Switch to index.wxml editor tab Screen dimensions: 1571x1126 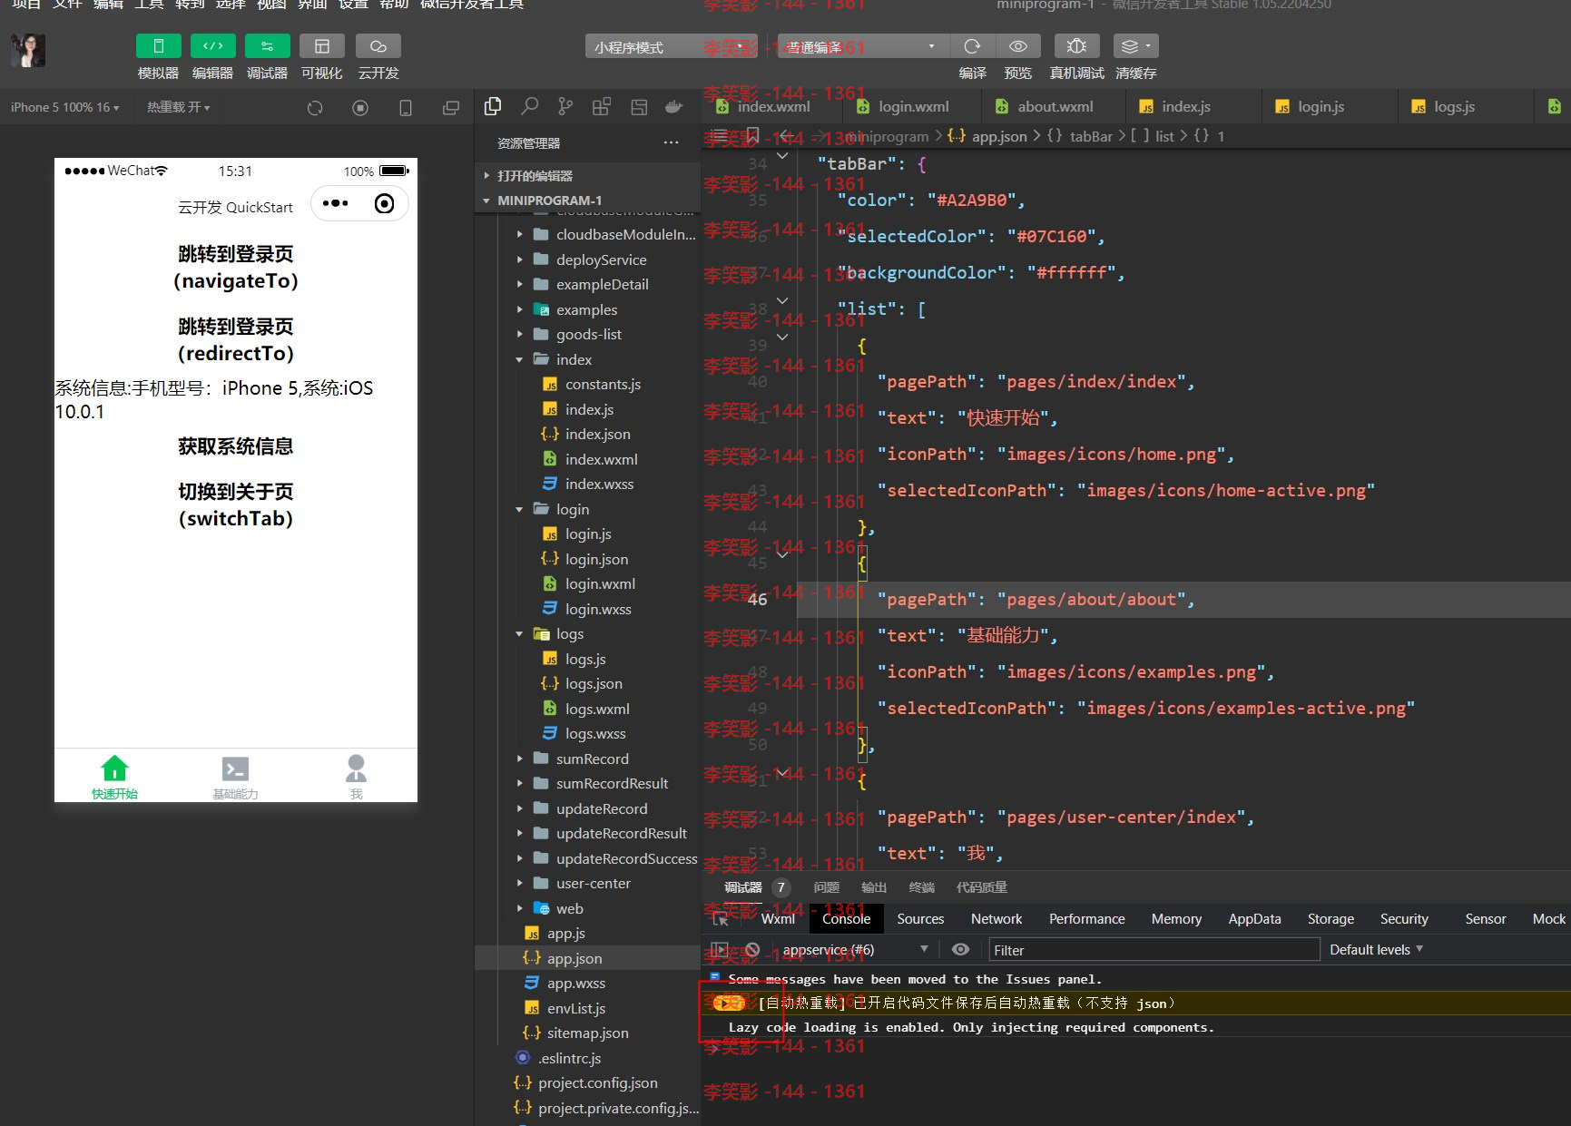(x=773, y=106)
